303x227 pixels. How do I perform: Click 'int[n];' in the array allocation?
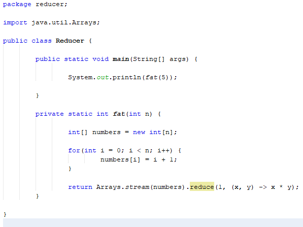click(163, 132)
